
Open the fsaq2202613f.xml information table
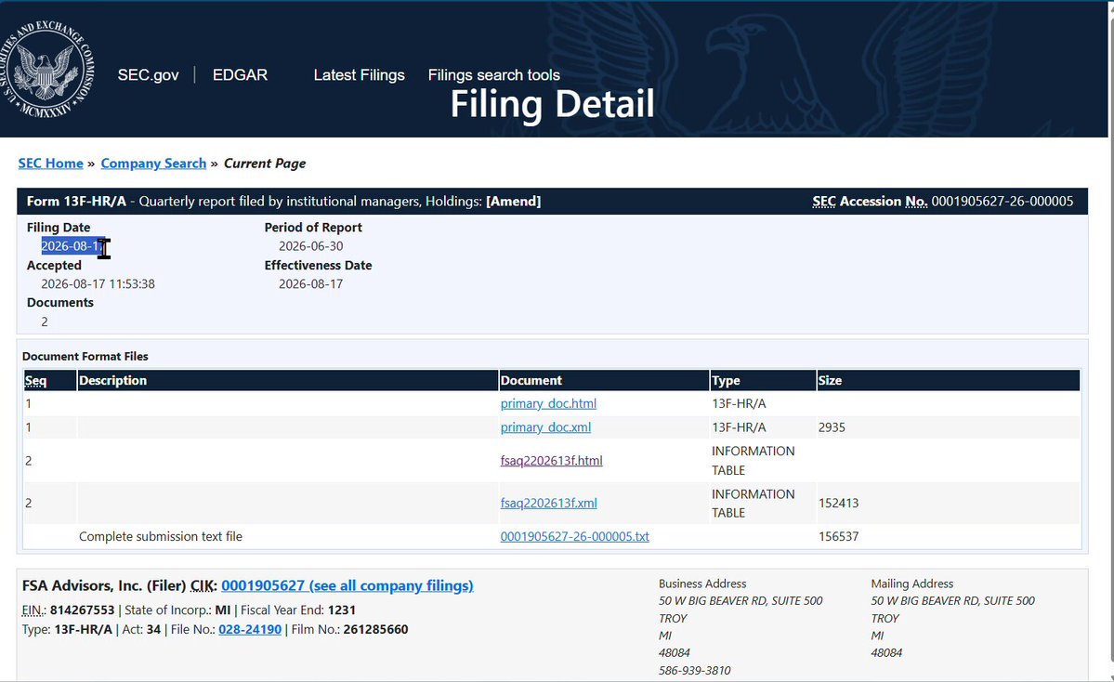(548, 503)
